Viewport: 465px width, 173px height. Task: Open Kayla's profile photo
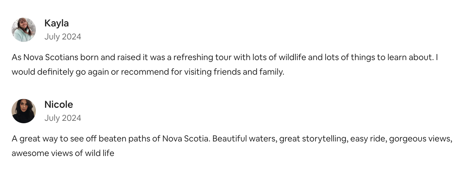24,30
